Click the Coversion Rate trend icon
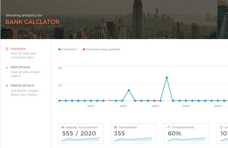This screenshot has width=228, height=148. [169, 127]
